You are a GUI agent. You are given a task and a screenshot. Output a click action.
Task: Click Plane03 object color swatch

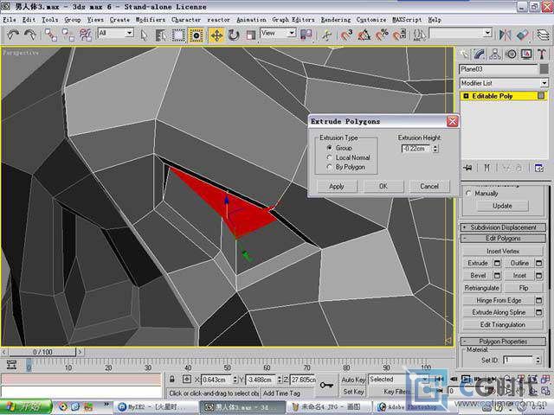tap(544, 69)
